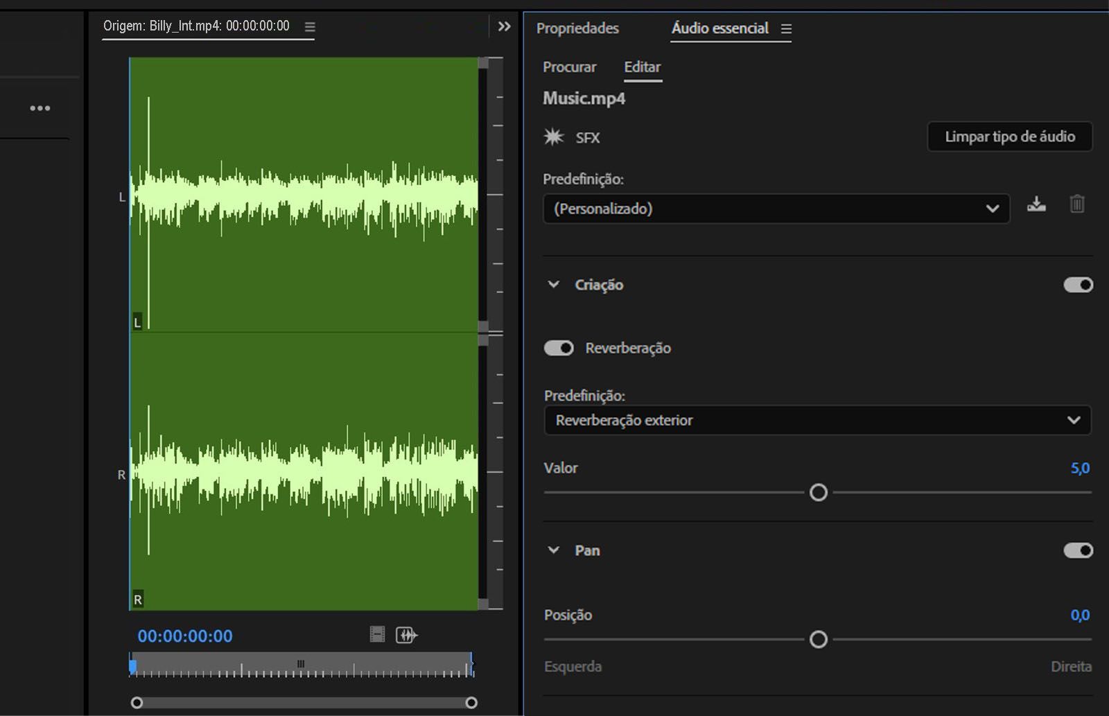
Task: Save the preset with the download icon
Action: point(1036,204)
